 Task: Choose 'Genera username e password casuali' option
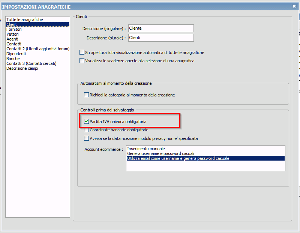coord(160,153)
